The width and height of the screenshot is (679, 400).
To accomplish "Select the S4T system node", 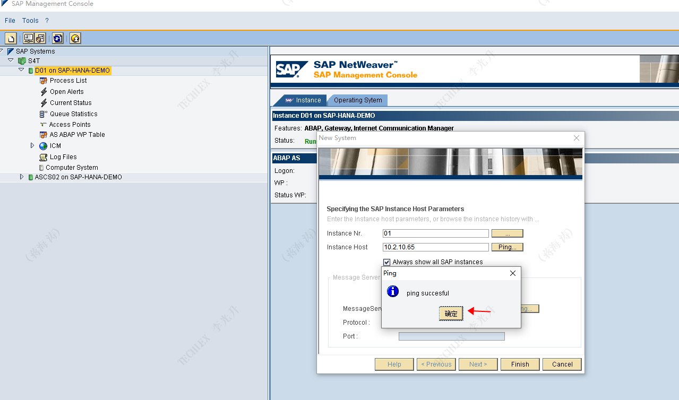I will 34,61.
